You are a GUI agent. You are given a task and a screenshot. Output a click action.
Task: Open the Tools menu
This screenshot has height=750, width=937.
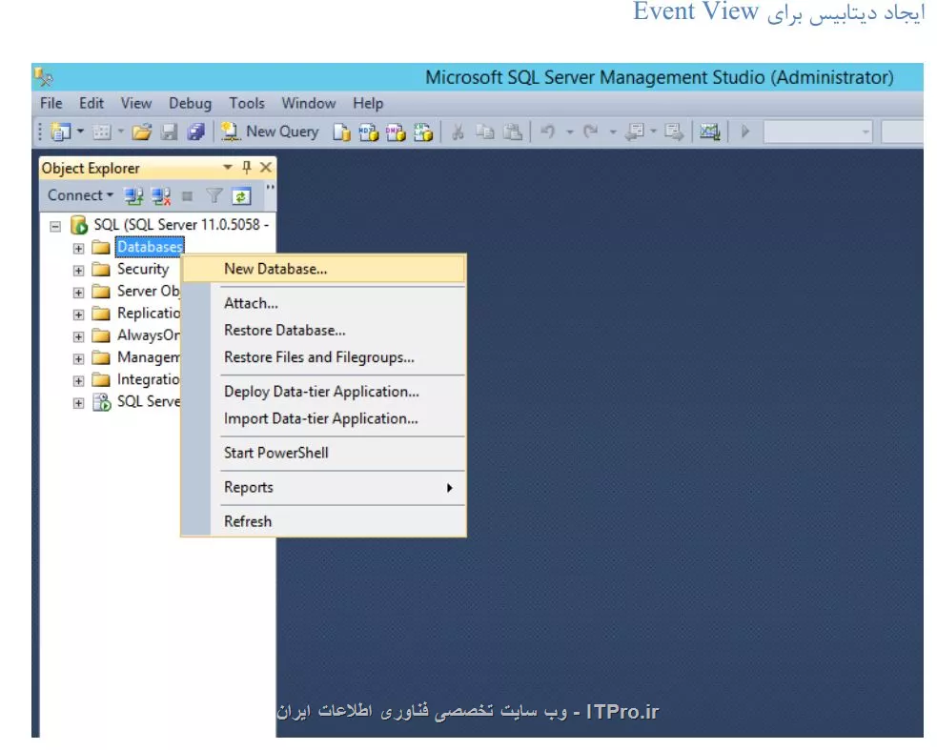coord(247,103)
